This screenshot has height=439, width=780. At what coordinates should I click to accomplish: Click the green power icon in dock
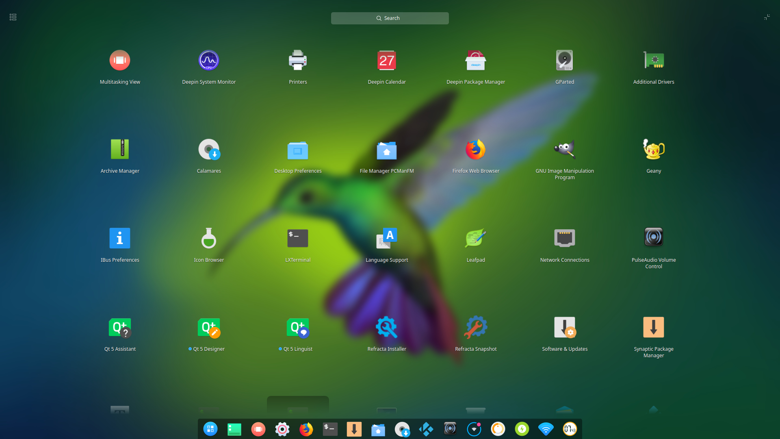click(x=522, y=429)
